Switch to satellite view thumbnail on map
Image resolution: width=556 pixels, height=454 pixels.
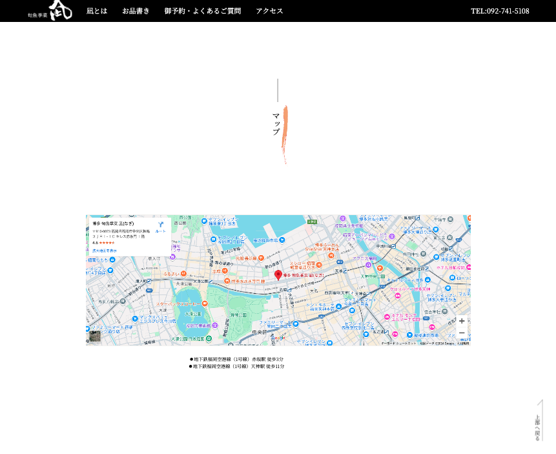[95, 336]
